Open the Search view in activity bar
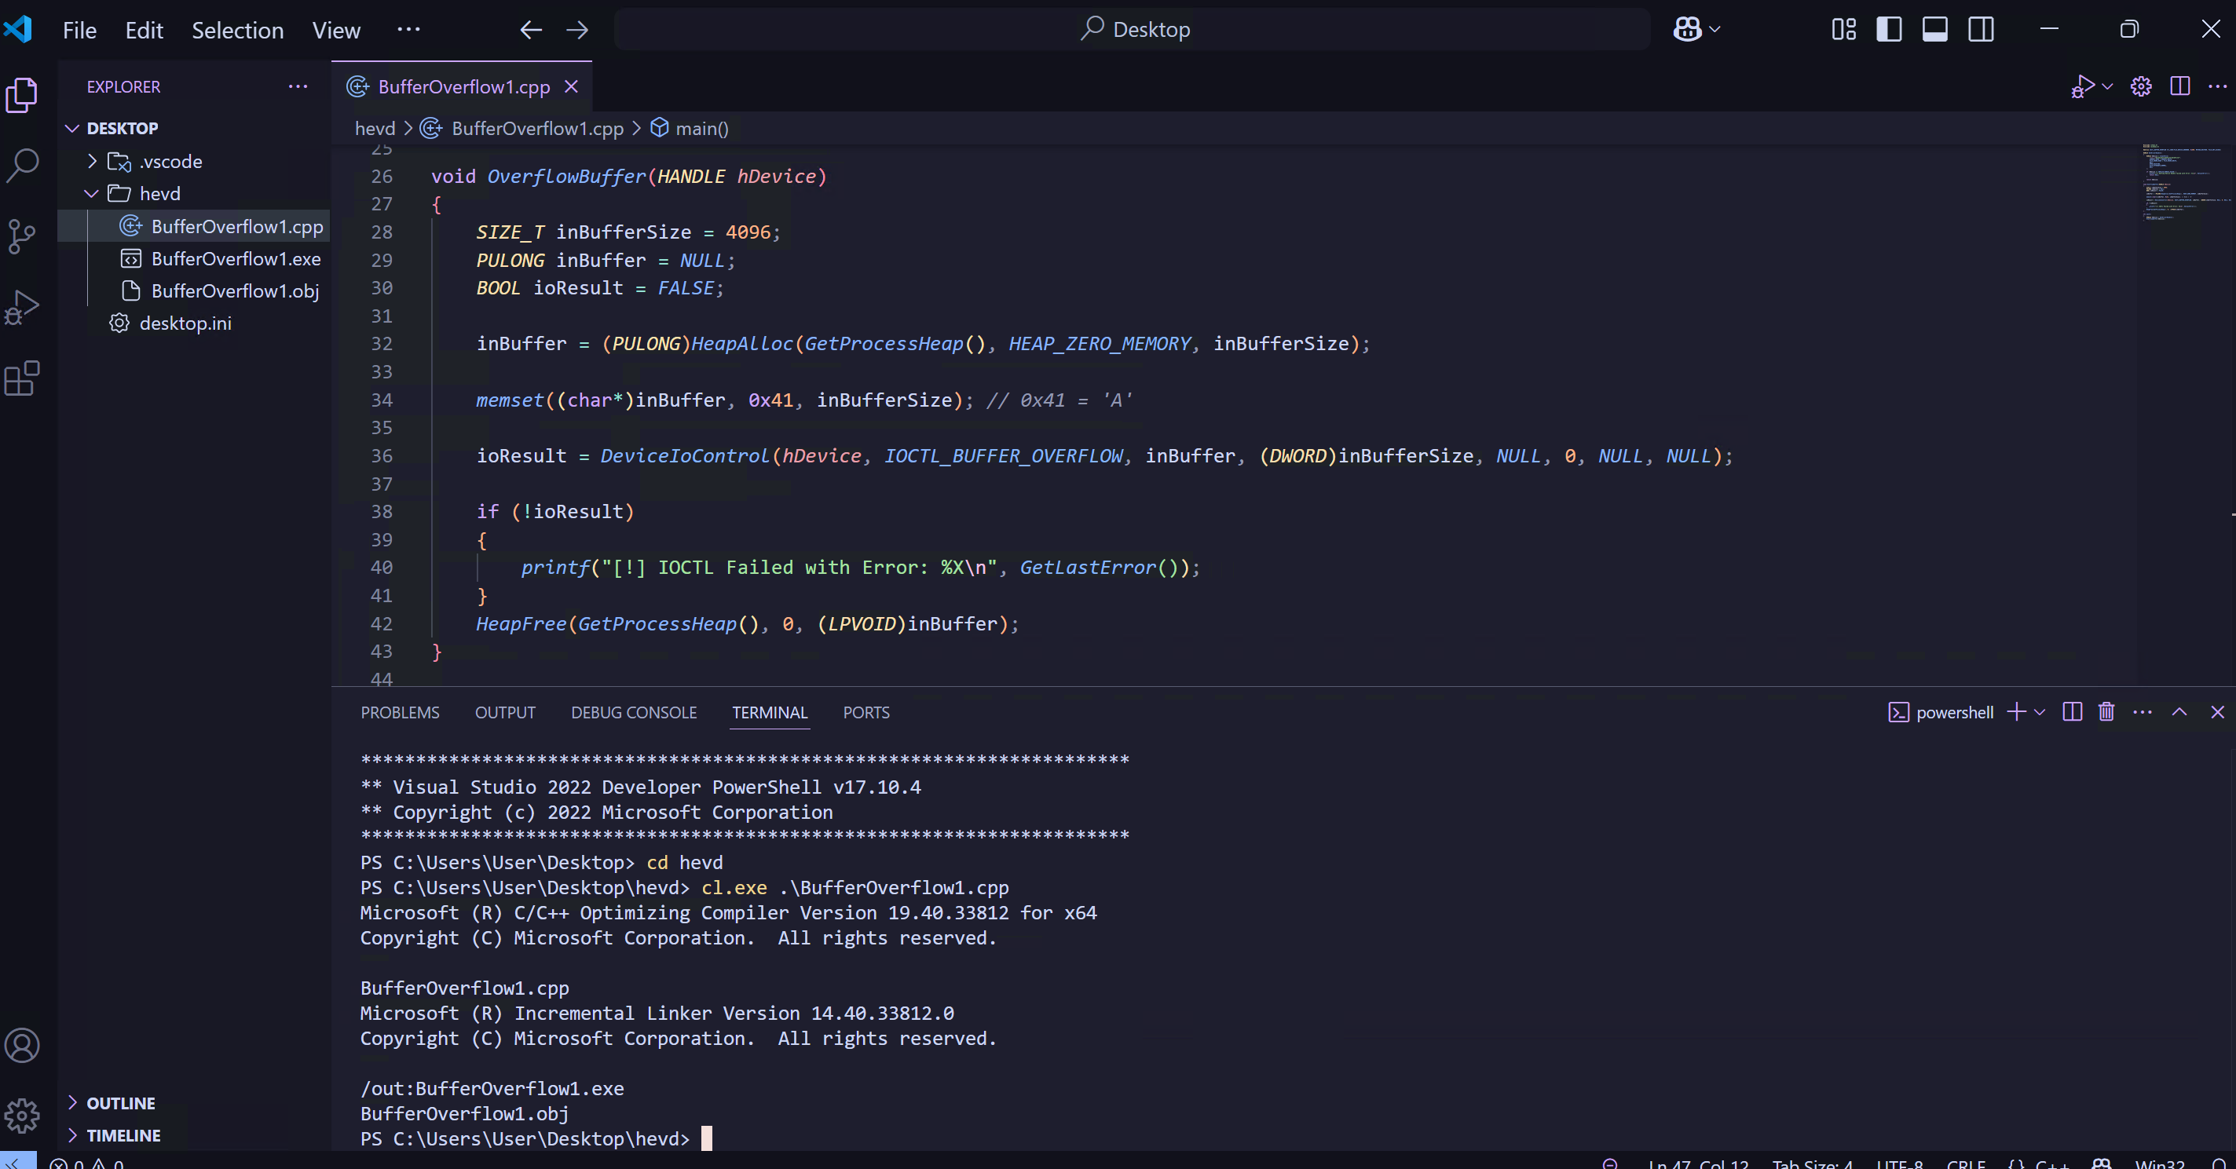The image size is (2236, 1169). tap(23, 164)
